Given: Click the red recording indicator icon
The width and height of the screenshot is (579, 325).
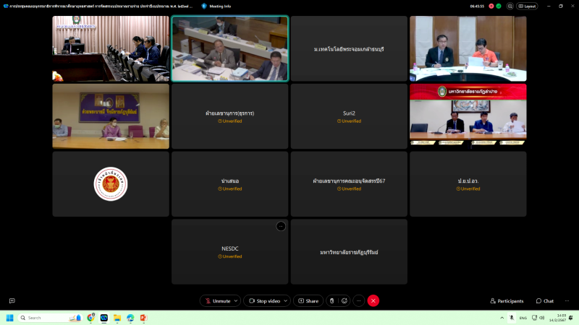Looking at the screenshot, I should pos(491,6).
